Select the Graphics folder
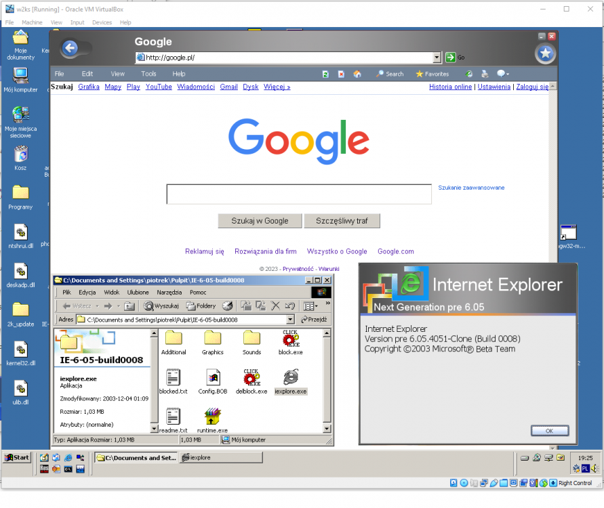This screenshot has height=508, width=604. pos(213,343)
